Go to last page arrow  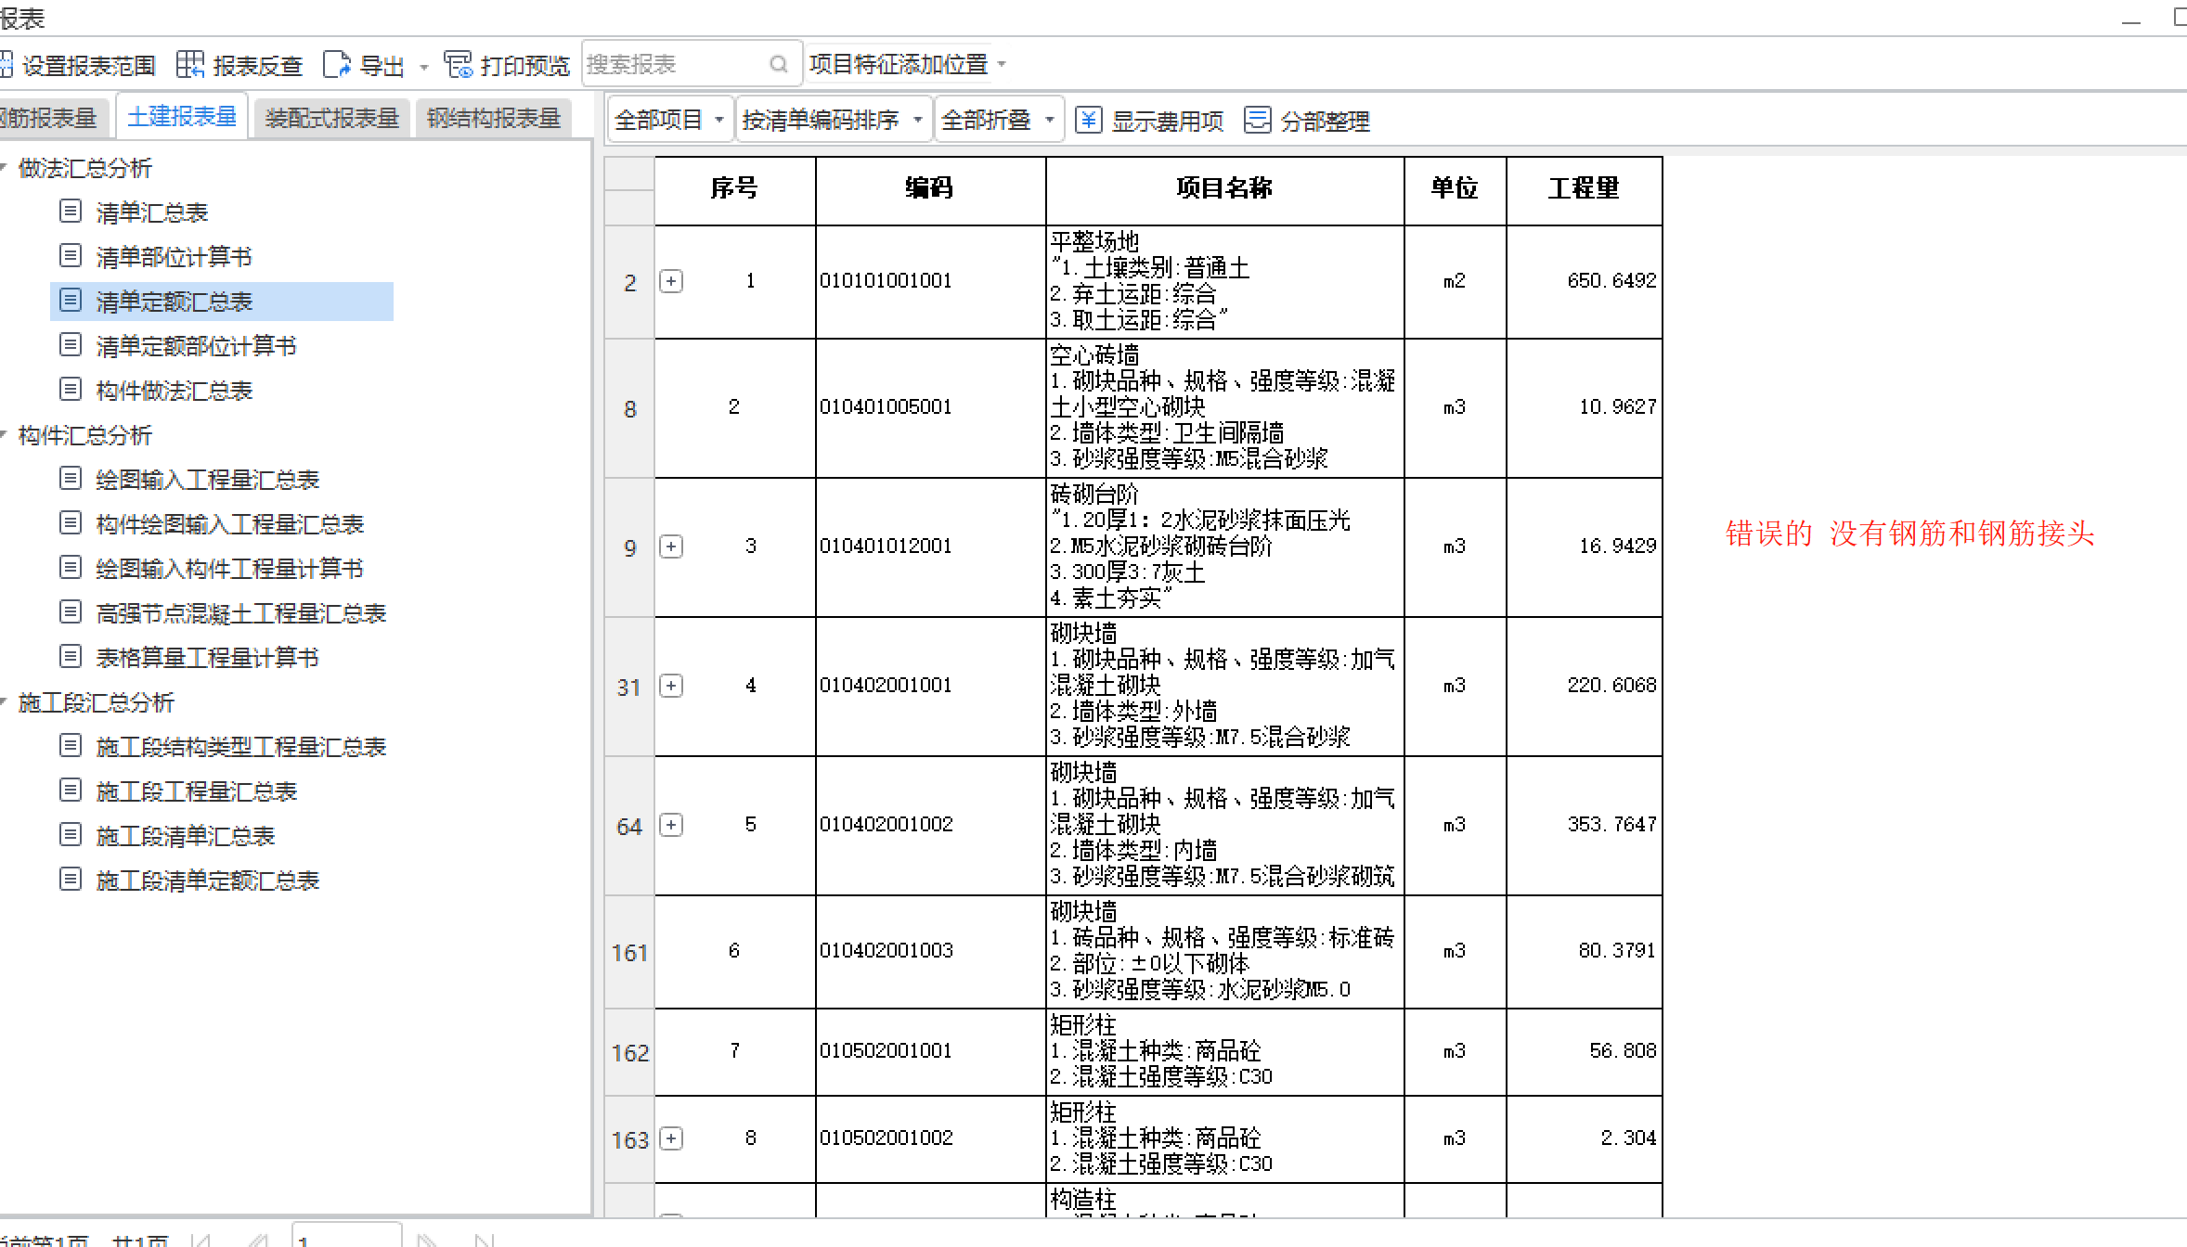click(484, 1241)
